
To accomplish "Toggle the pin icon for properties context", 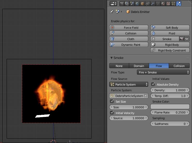I will [112, 12].
